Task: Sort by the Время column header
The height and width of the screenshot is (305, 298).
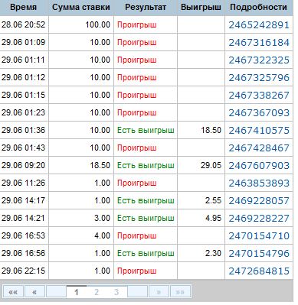Action: pos(24,7)
